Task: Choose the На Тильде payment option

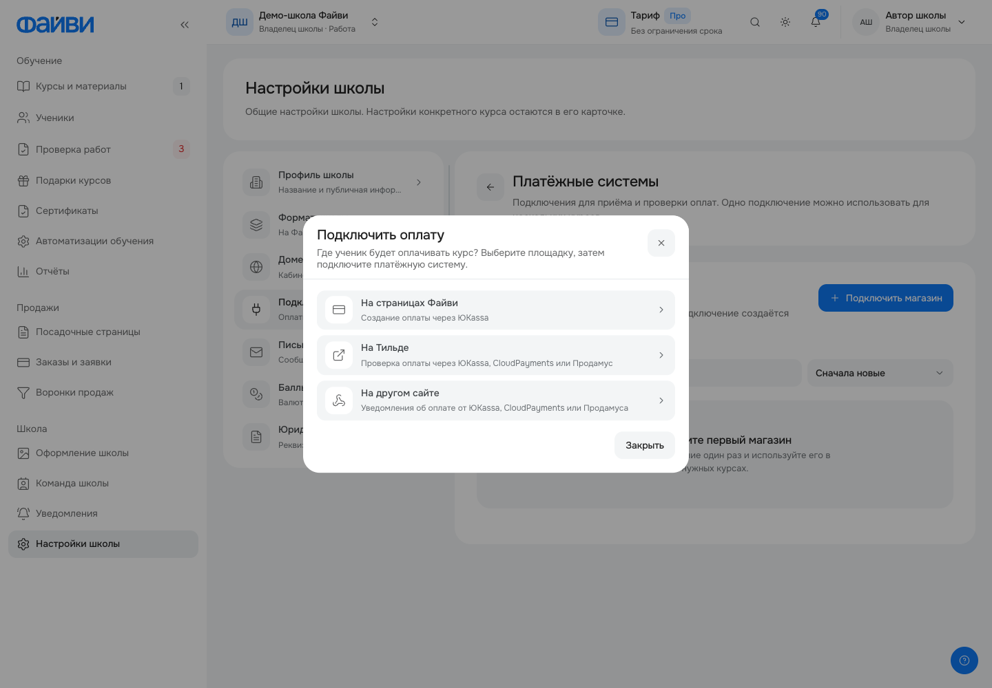Action: tap(496, 355)
